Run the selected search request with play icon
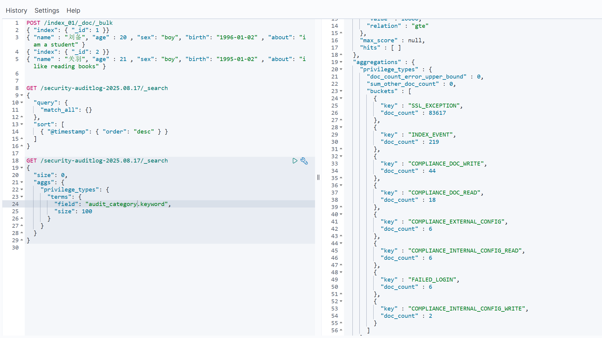602x338 pixels. tap(295, 161)
